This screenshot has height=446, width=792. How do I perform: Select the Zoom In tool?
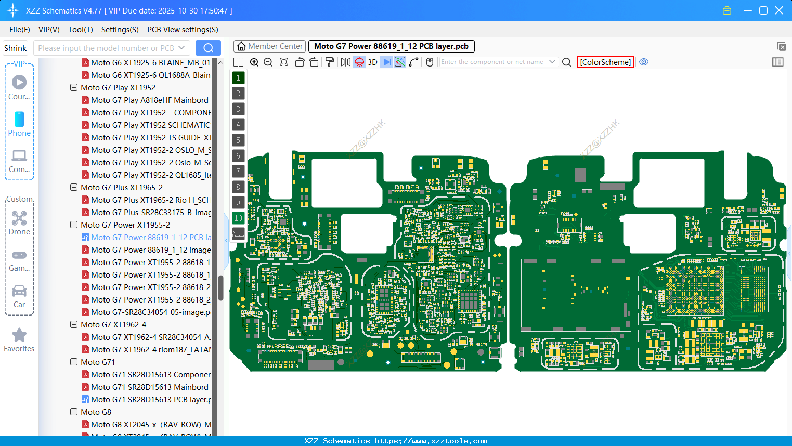pyautogui.click(x=254, y=62)
